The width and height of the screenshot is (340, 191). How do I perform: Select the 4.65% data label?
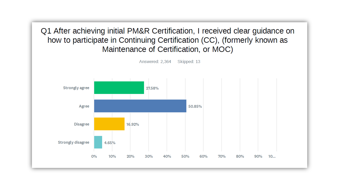(x=110, y=143)
